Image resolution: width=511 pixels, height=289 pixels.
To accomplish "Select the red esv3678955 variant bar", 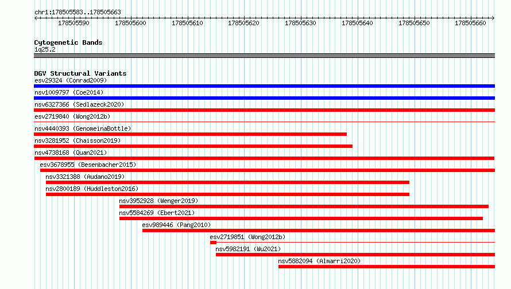I will [268, 170].
